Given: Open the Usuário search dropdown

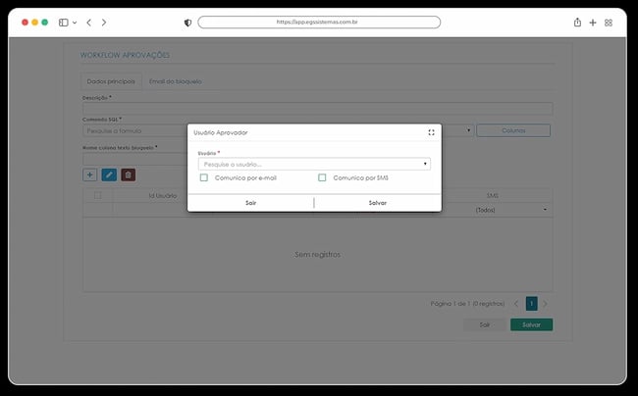Looking at the screenshot, I should point(314,164).
